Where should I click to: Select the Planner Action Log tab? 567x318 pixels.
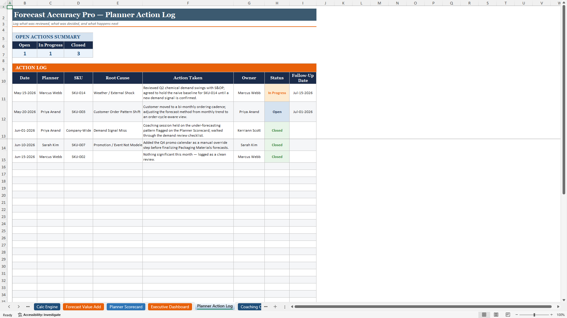[215, 306]
